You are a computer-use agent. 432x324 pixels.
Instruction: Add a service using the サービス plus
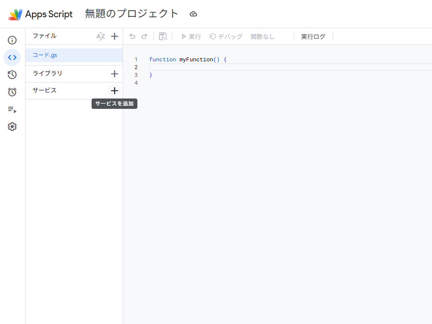[x=114, y=91]
